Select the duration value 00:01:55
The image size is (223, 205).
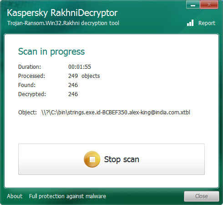[80, 67]
